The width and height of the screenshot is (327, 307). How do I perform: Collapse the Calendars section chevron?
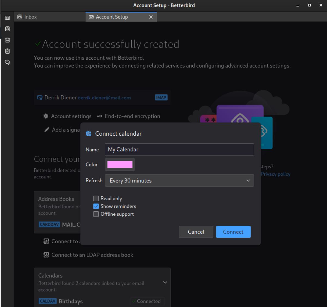click(165, 282)
